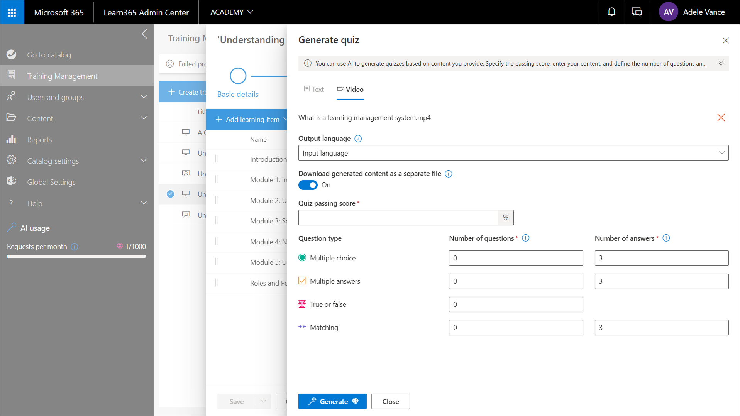Switch to the Text tab
This screenshot has width=740, height=416.
coord(314,90)
